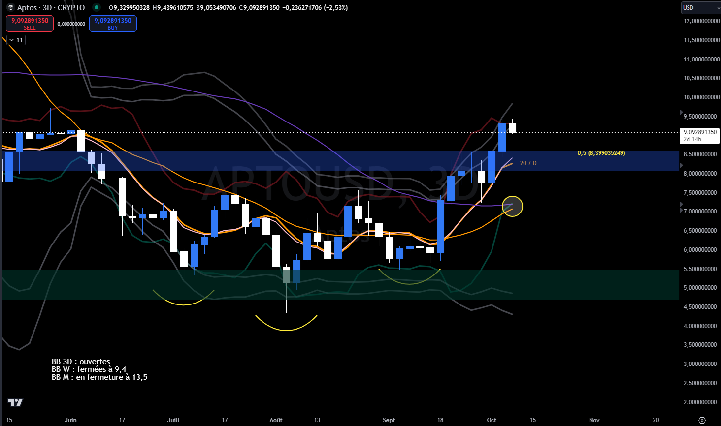
Task: Open the TradingView logo at bottom-left
Action: (x=15, y=402)
